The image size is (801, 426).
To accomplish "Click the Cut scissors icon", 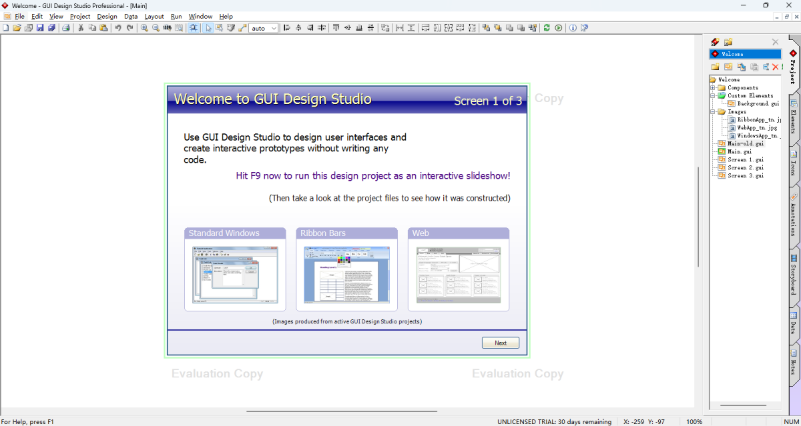I will pyautogui.click(x=81, y=28).
